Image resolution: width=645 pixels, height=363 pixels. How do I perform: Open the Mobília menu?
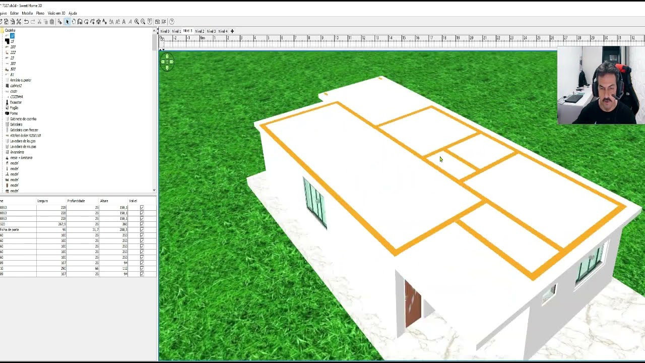(27, 13)
